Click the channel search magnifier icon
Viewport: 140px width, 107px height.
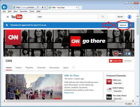click(x=74, y=67)
